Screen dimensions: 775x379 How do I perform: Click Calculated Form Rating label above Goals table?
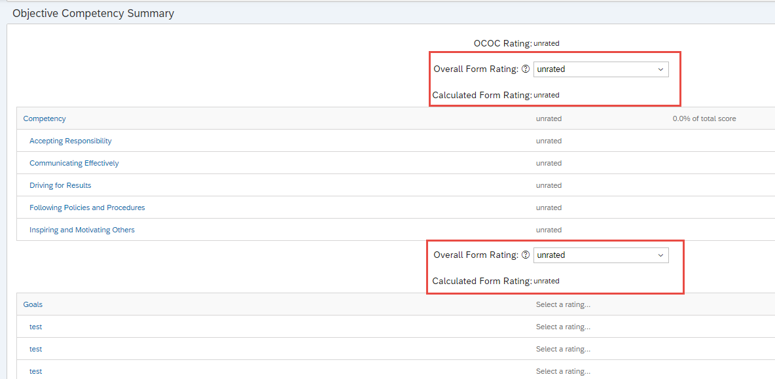tap(482, 281)
